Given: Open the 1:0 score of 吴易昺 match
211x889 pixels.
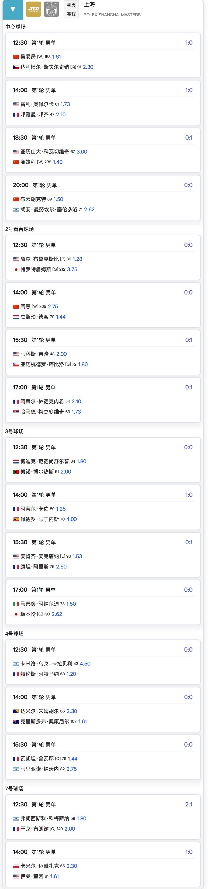Looking at the screenshot, I should point(189,43).
